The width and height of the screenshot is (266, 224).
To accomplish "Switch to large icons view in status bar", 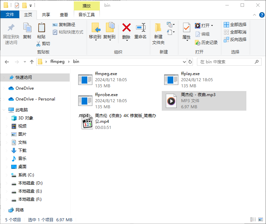I will [261, 219].
